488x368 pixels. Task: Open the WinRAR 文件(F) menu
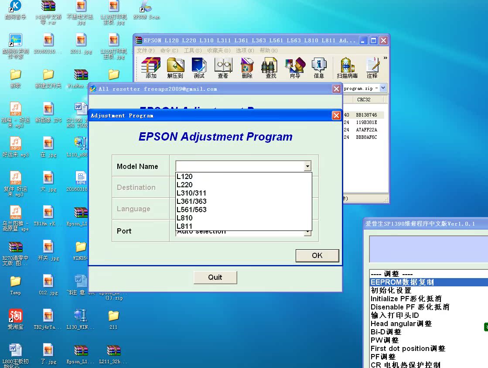[x=146, y=51]
